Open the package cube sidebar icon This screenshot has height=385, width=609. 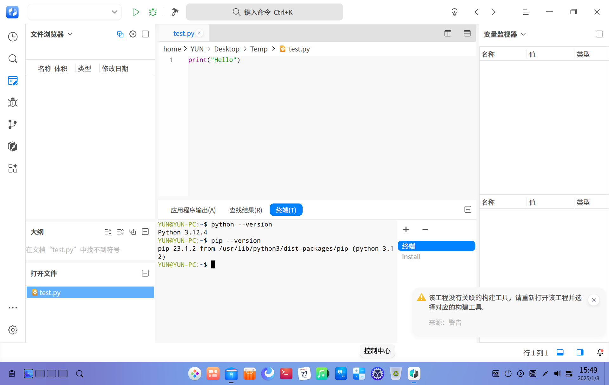click(13, 146)
